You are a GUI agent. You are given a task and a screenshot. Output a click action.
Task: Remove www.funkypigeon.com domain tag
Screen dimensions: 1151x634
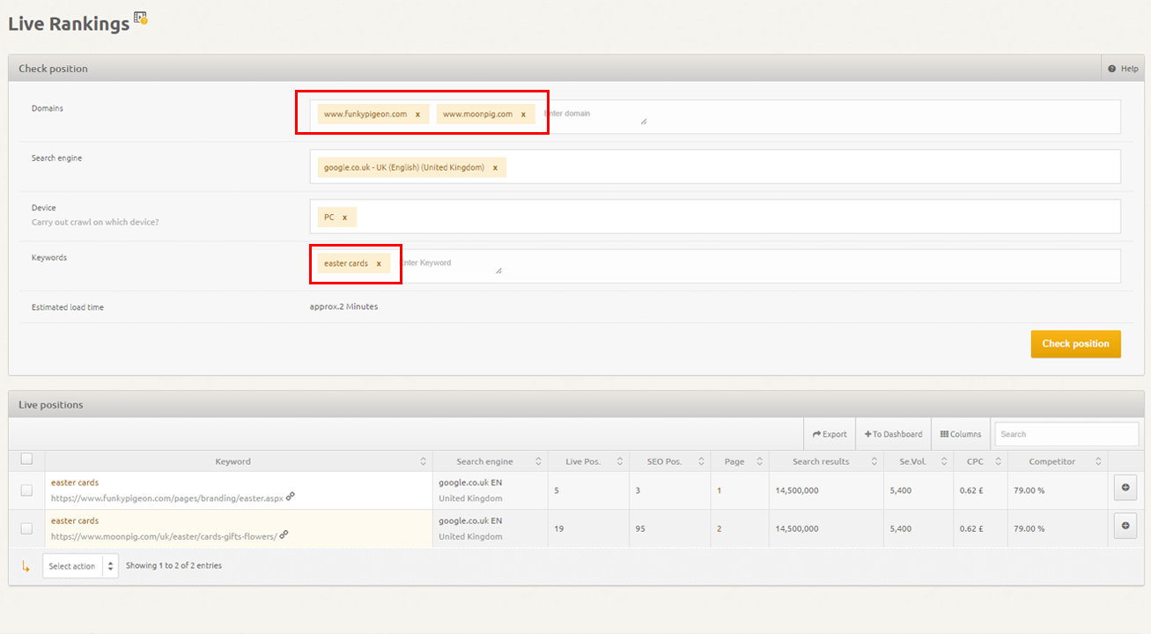coord(417,114)
